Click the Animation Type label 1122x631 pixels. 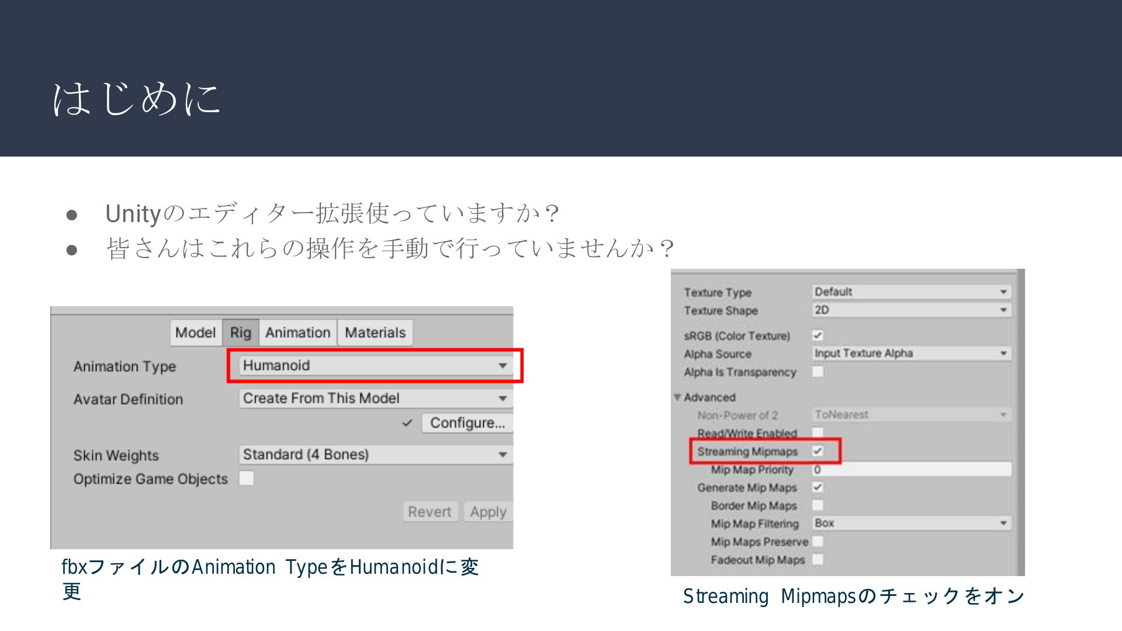[x=124, y=367]
